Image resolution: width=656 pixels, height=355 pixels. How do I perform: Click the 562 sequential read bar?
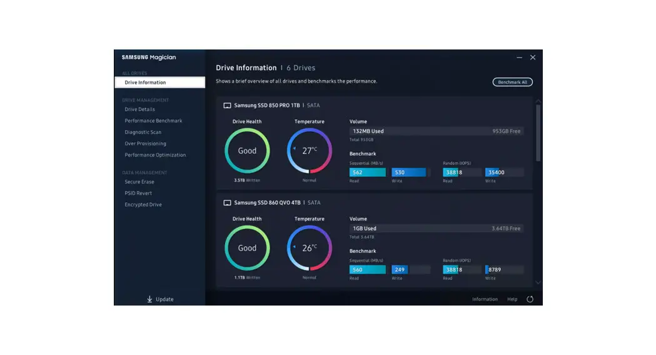368,172
